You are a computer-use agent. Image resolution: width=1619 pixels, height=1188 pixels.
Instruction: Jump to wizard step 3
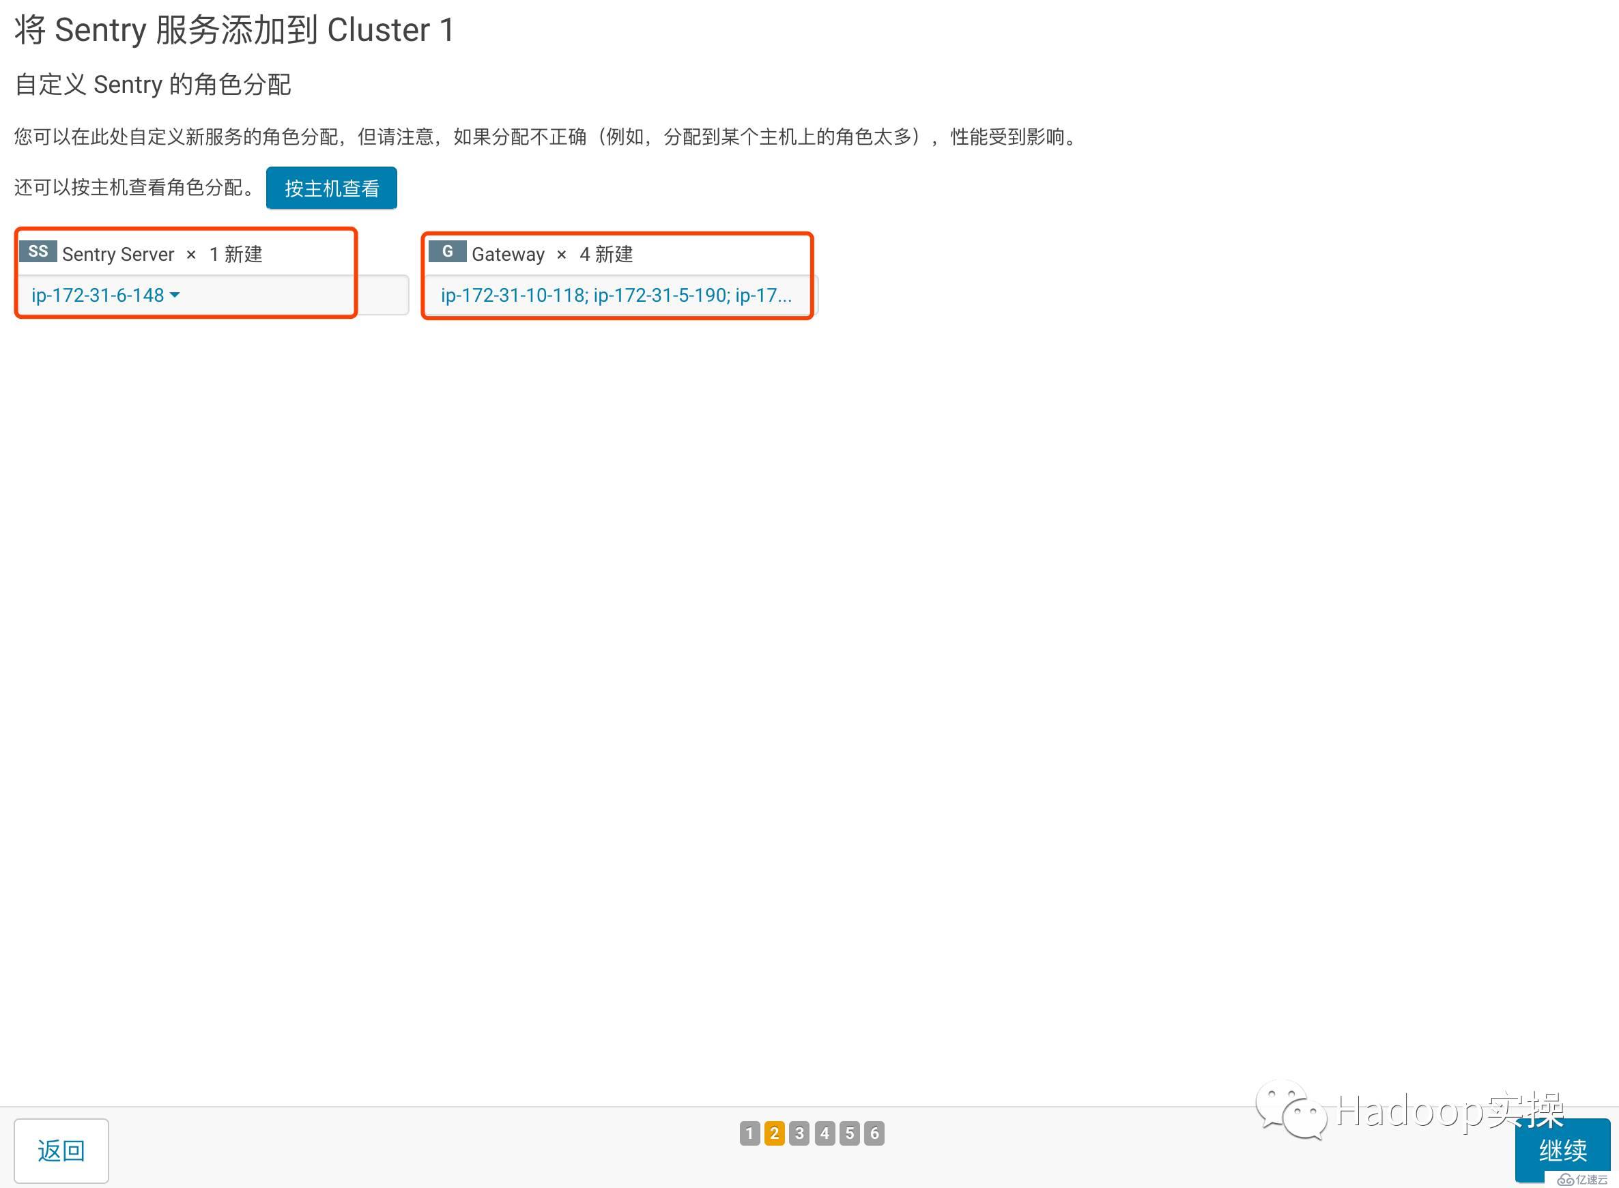coord(799,1133)
